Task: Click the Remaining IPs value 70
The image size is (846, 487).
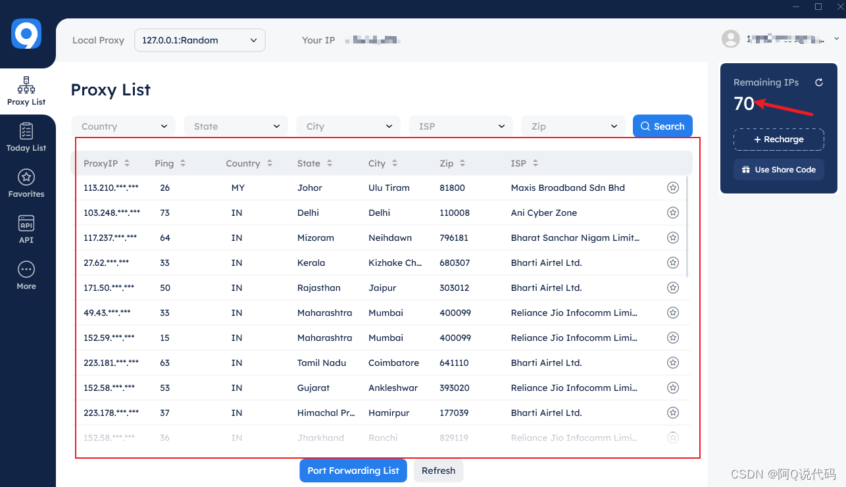Action: coord(744,103)
